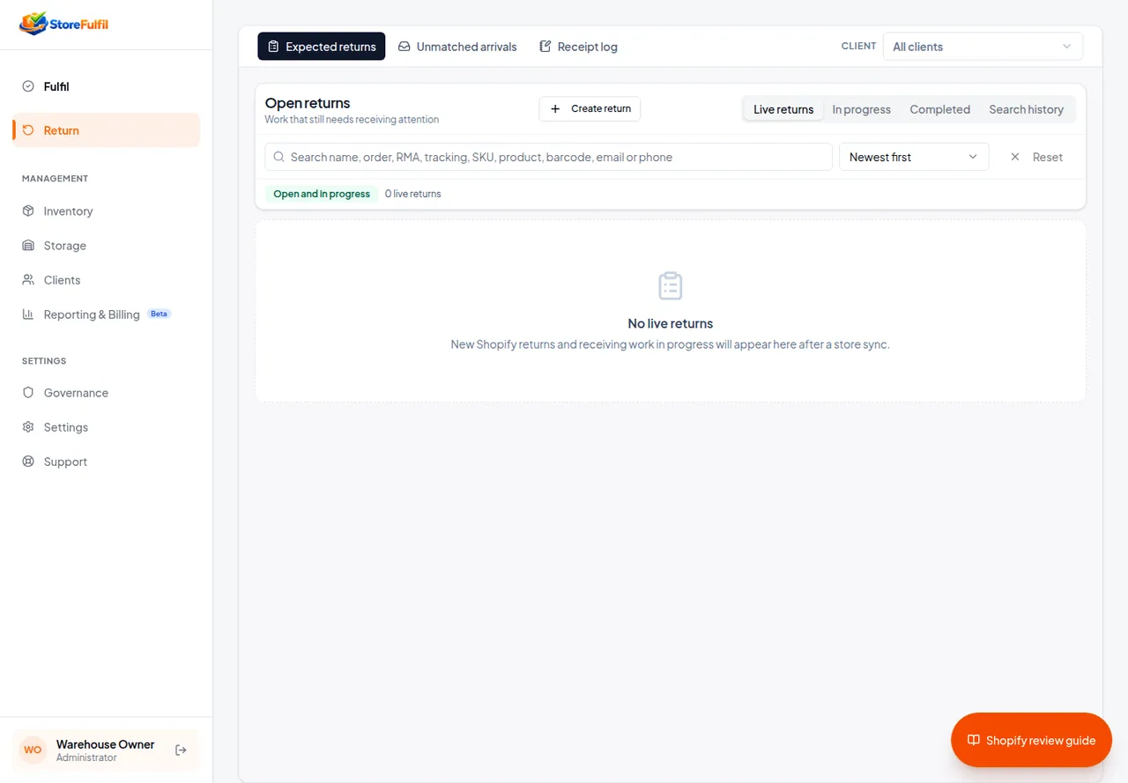Image resolution: width=1128 pixels, height=783 pixels.
Task: Show the In progress returns tab
Action: coord(862,109)
